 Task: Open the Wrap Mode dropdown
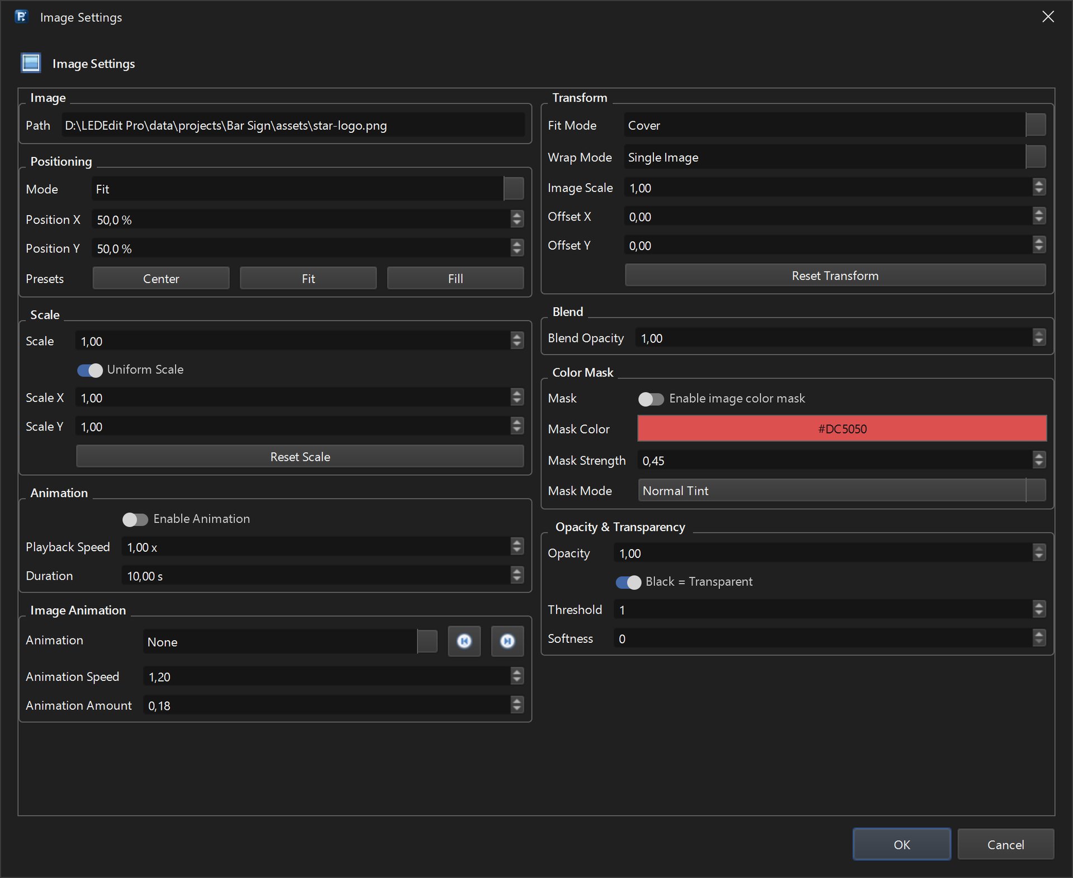(x=835, y=157)
